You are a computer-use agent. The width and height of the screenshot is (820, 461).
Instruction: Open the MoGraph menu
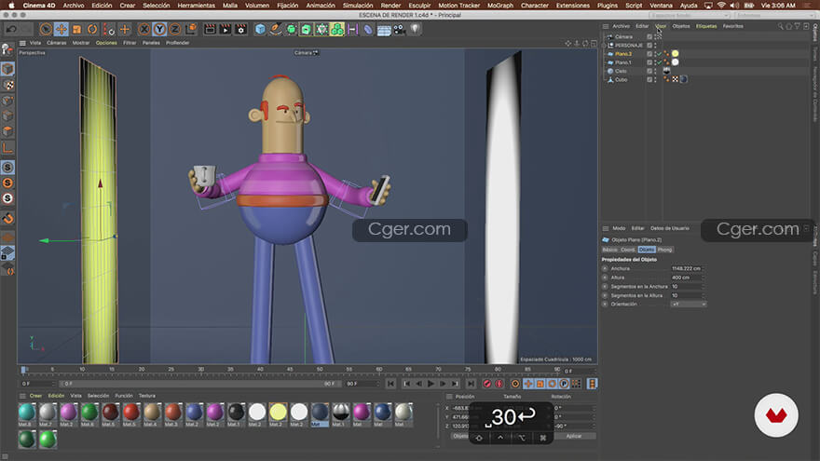click(x=500, y=6)
